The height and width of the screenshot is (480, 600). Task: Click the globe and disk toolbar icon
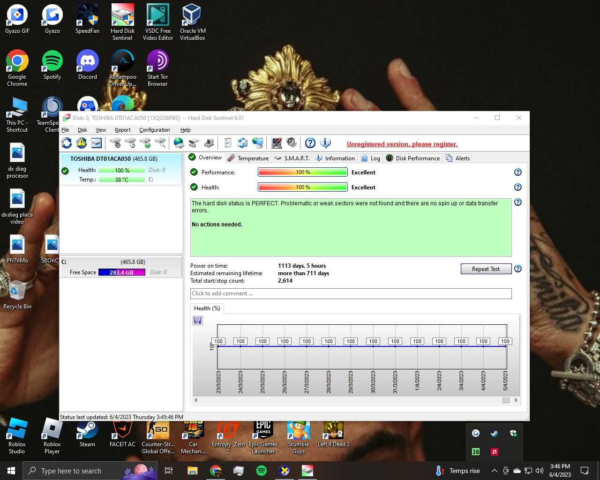179,143
